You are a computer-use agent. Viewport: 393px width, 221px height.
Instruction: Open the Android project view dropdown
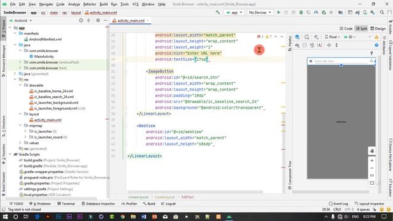coord(21,20)
